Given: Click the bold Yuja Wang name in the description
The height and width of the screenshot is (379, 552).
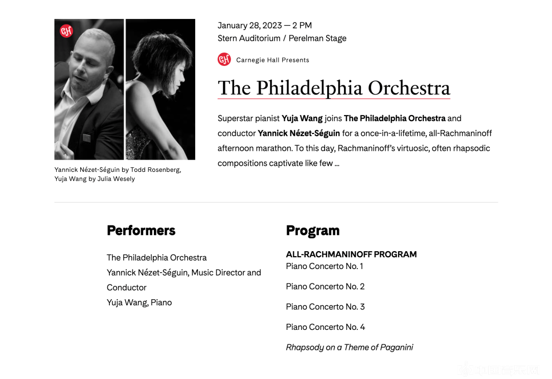Looking at the screenshot, I should [x=302, y=119].
